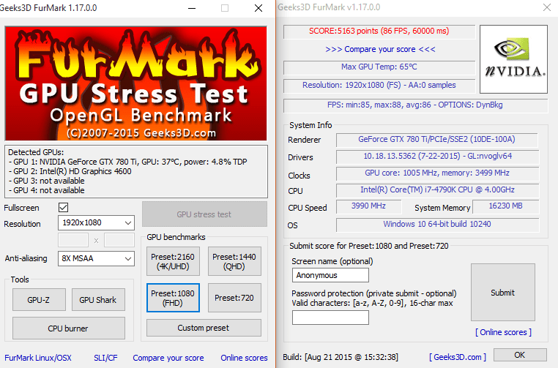The width and height of the screenshot is (558, 368).
Task: Click the Clocks value GPU core: 1005 MHz
Action: [x=437, y=173]
